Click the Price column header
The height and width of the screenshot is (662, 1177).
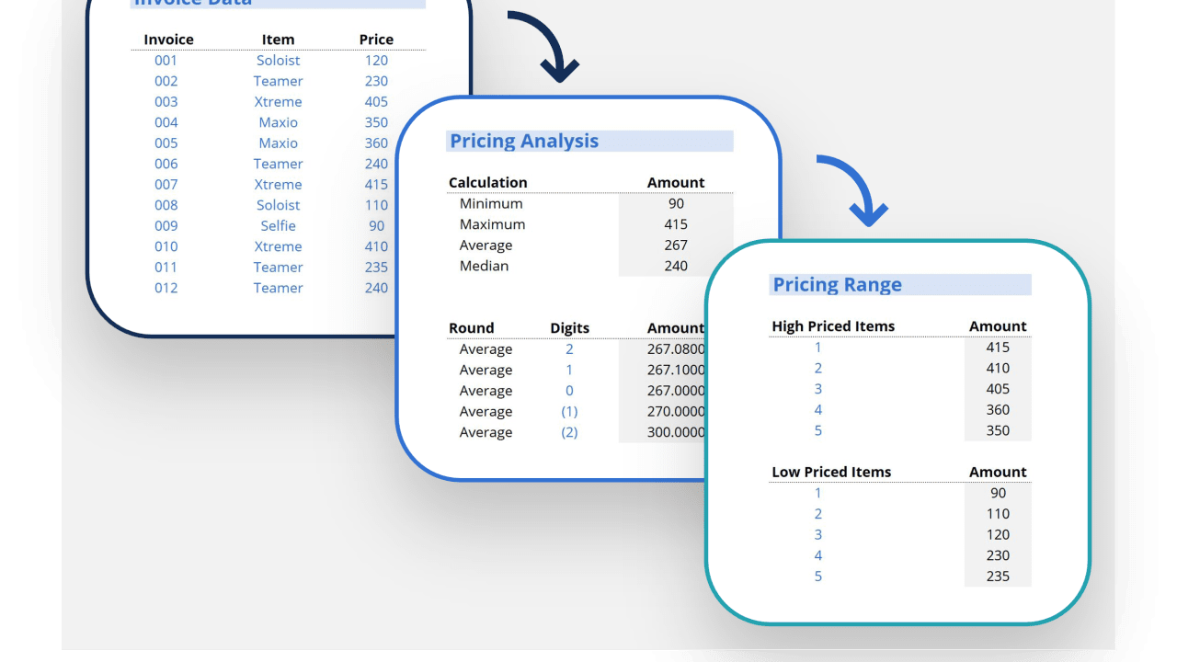click(x=376, y=40)
